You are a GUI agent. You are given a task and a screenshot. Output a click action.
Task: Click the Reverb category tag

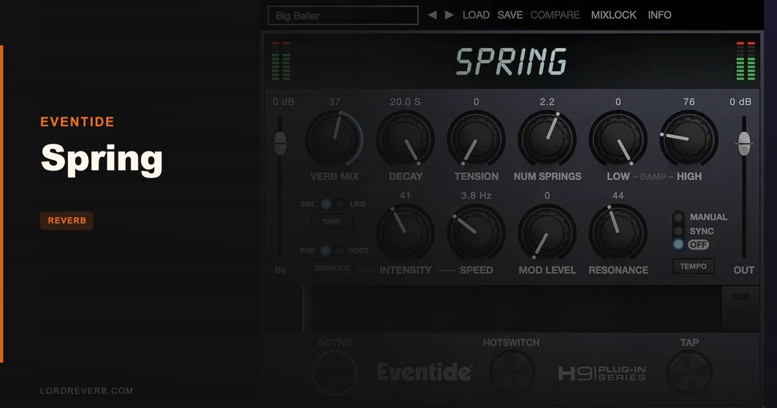(67, 221)
